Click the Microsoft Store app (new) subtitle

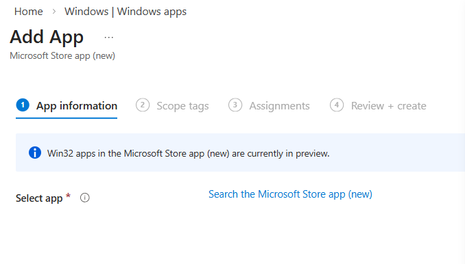pos(62,55)
